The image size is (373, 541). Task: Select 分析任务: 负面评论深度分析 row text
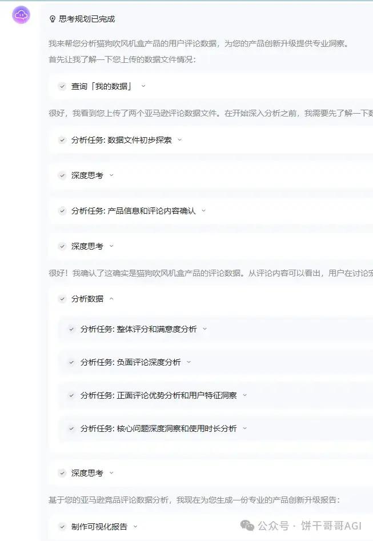131,362
